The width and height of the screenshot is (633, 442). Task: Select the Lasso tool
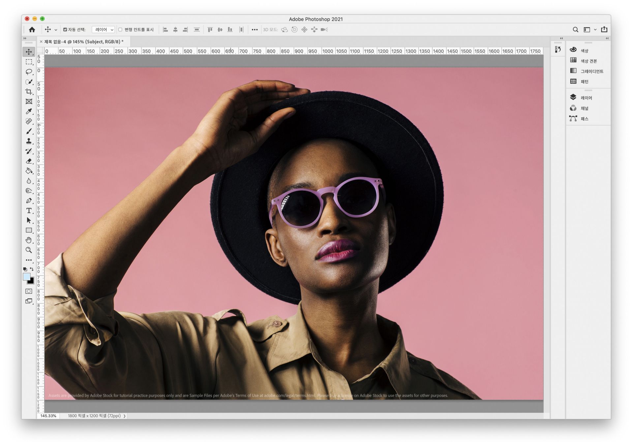29,72
